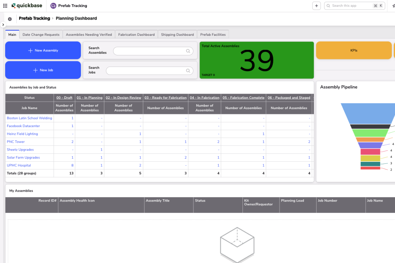
Task: Open the Fabrication Dashboard tab
Action: pos(136,34)
